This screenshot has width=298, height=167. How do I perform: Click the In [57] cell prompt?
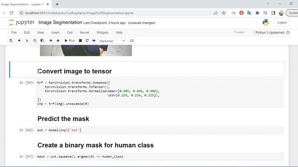(27, 157)
